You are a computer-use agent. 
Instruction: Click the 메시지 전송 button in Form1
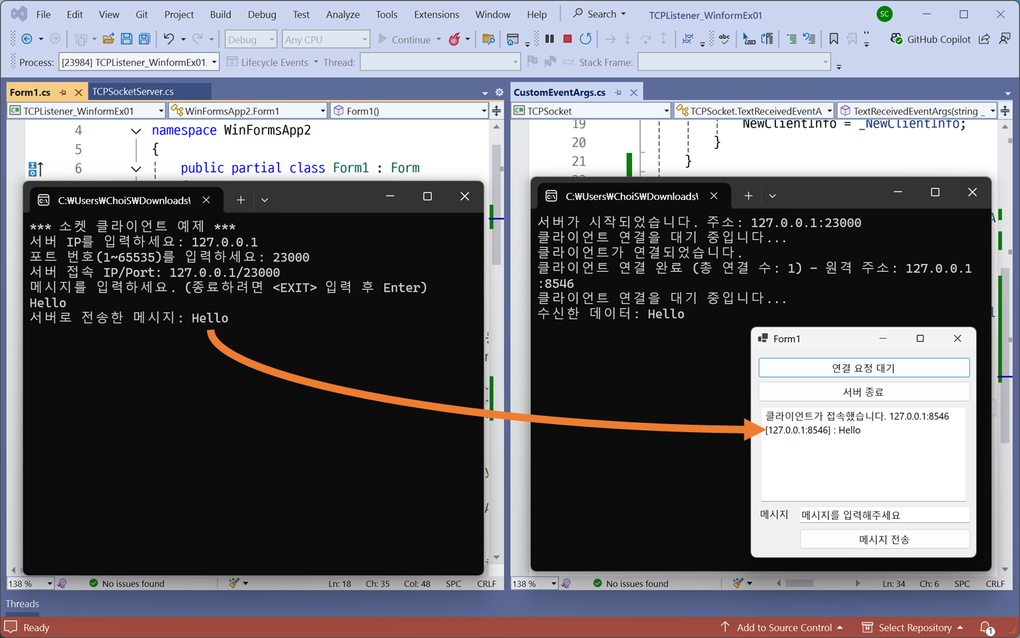[884, 539]
